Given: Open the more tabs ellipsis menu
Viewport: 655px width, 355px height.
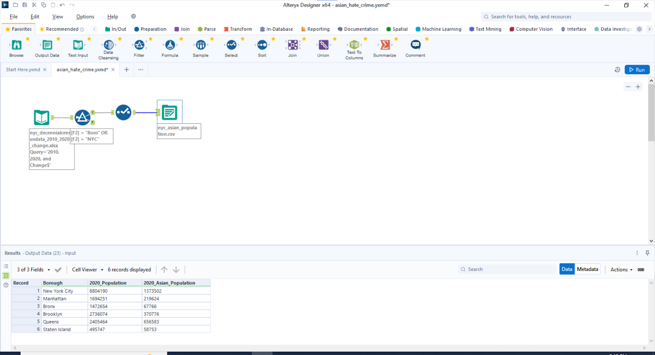Looking at the screenshot, I should tap(140, 70).
